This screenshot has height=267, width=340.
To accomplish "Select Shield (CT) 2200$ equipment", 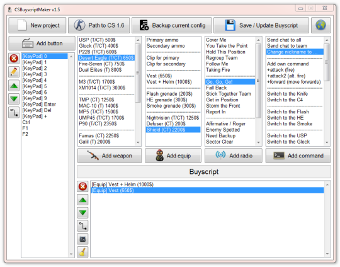I will (173, 130).
